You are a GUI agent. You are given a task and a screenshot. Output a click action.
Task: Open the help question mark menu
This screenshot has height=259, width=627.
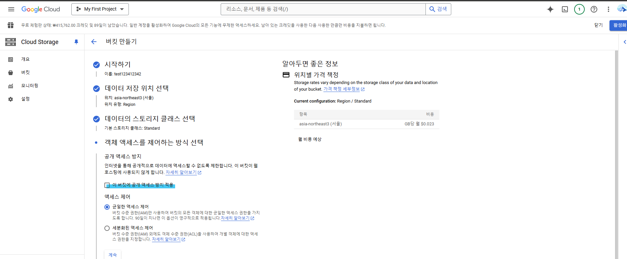594,9
